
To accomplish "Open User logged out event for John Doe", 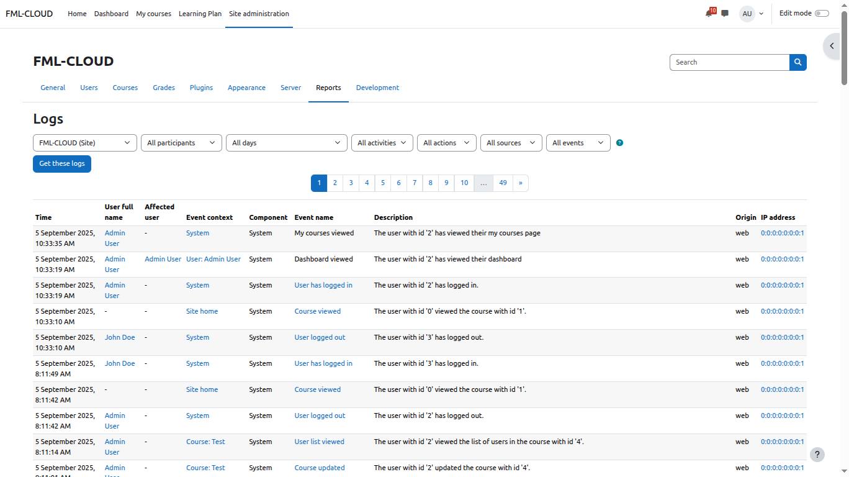I will (x=320, y=338).
